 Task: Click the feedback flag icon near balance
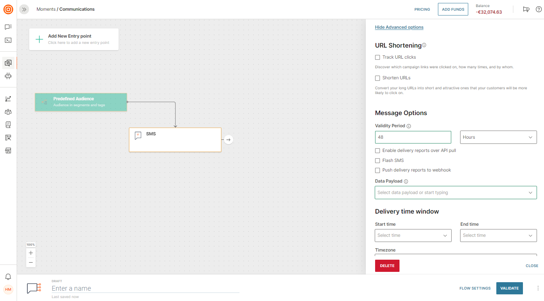[x=526, y=9]
